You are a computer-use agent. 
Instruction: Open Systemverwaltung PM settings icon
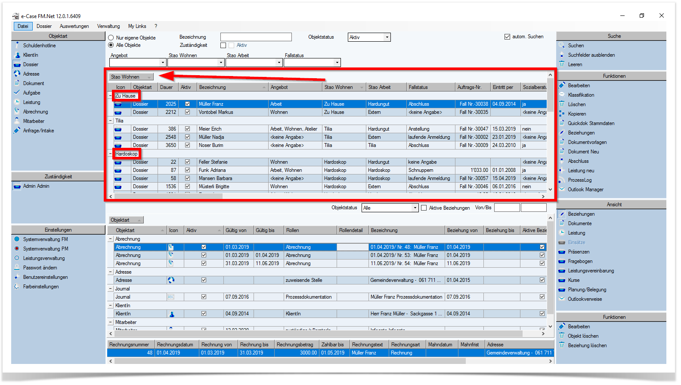tap(17, 248)
